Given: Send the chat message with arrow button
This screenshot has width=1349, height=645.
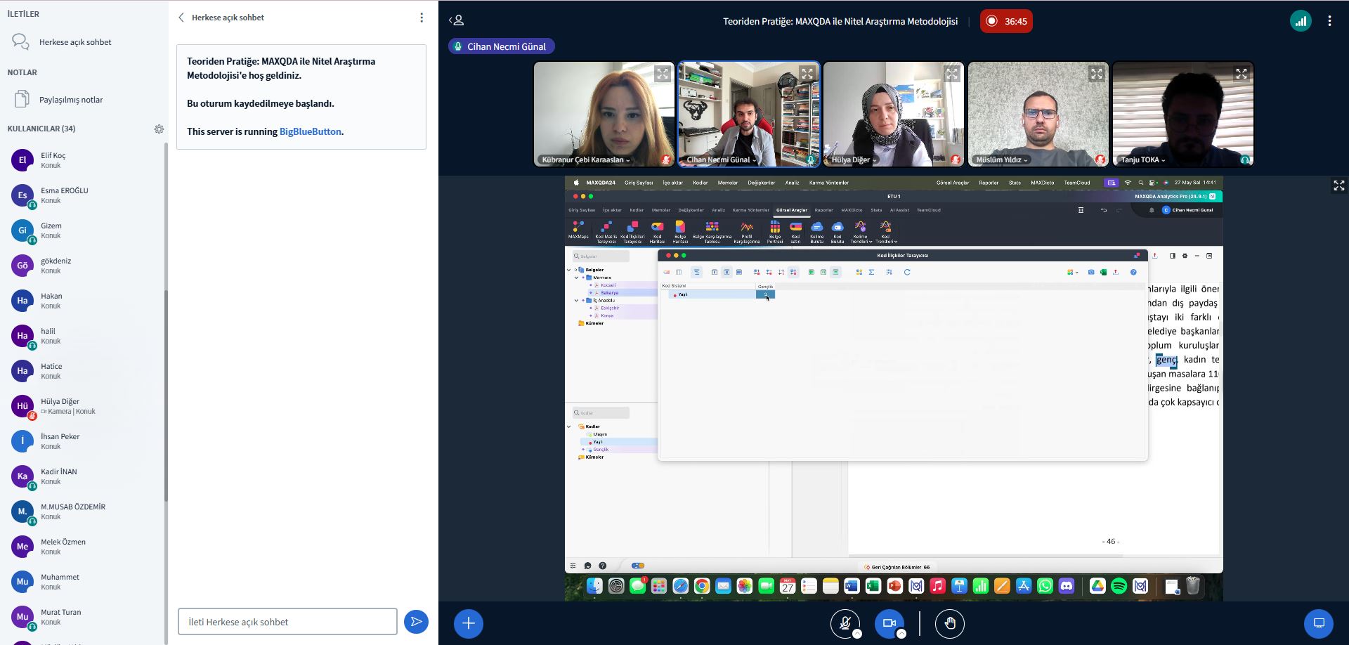Looking at the screenshot, I should [416, 622].
